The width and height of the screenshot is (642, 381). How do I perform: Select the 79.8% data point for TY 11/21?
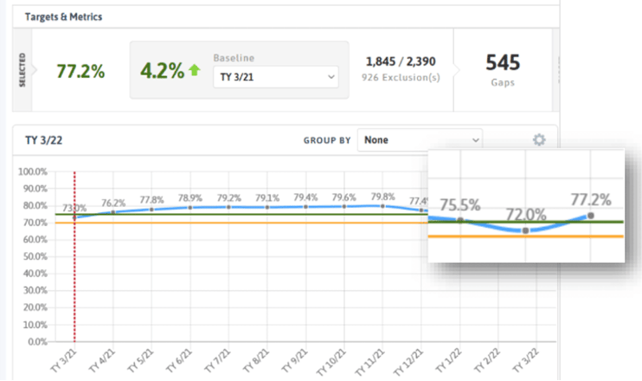pos(383,205)
